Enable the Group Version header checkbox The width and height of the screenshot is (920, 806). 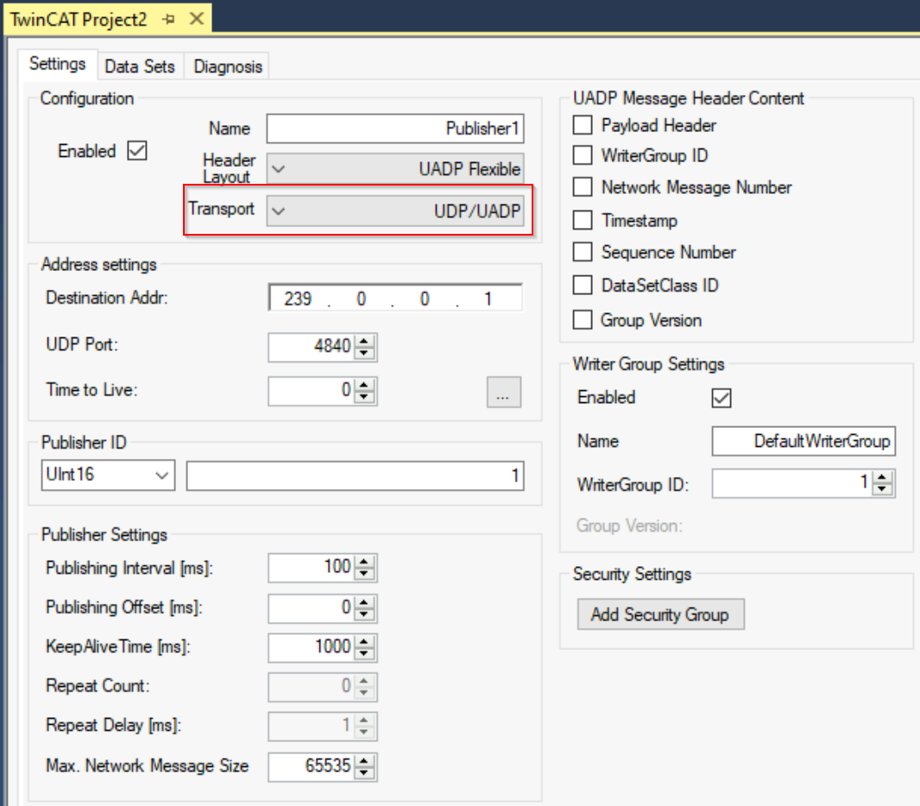click(583, 319)
